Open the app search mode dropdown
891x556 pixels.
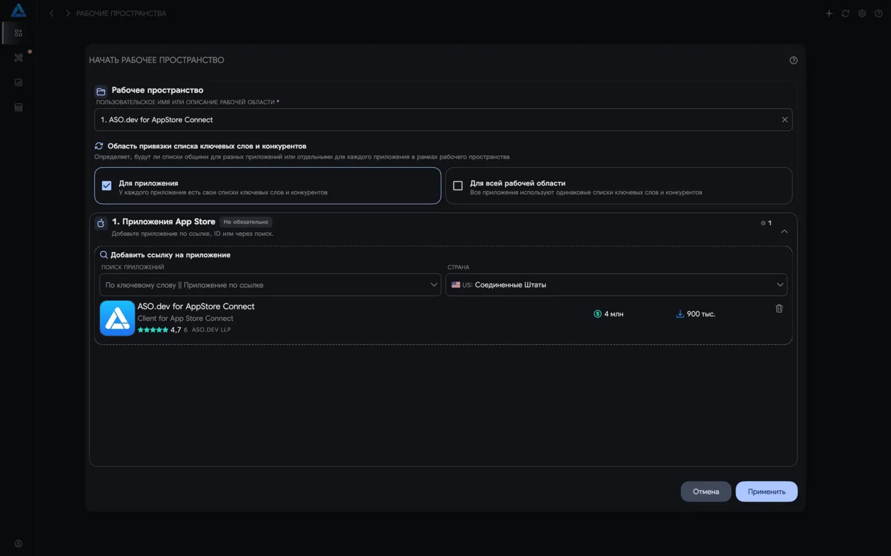tap(270, 285)
